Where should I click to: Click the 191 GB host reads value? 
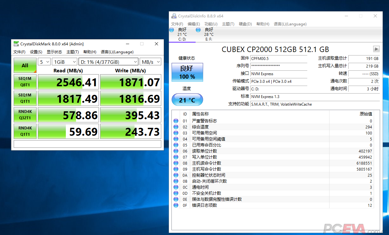(364, 59)
